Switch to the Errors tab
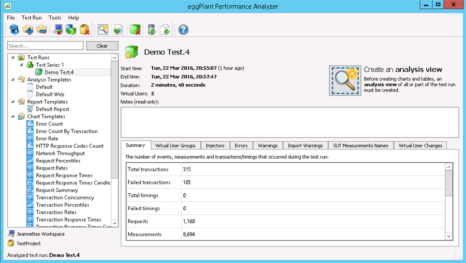 coord(241,146)
